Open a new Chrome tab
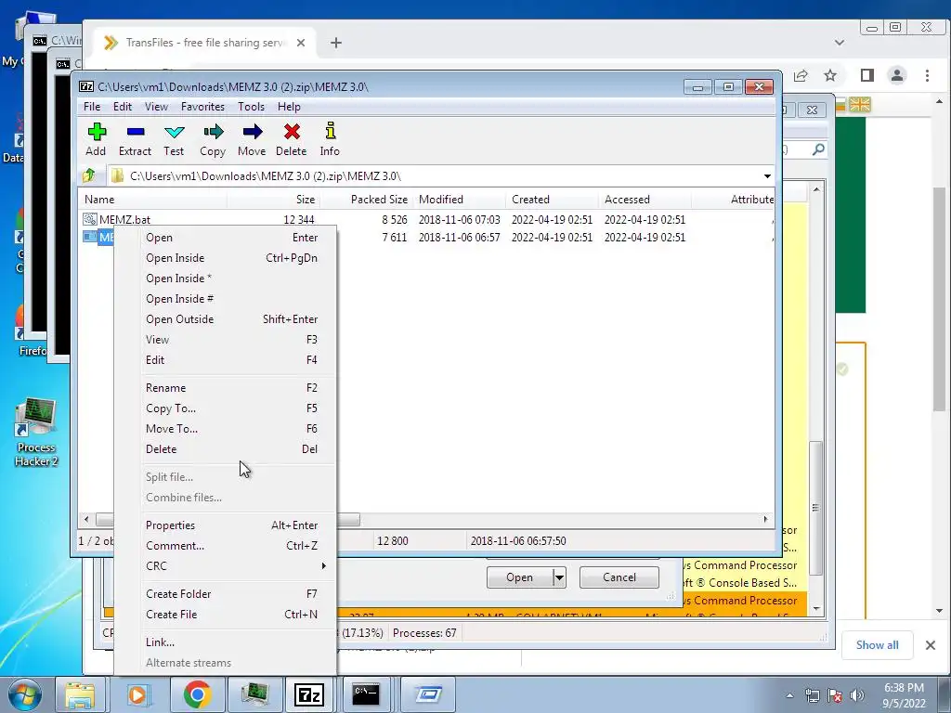 pos(336,43)
